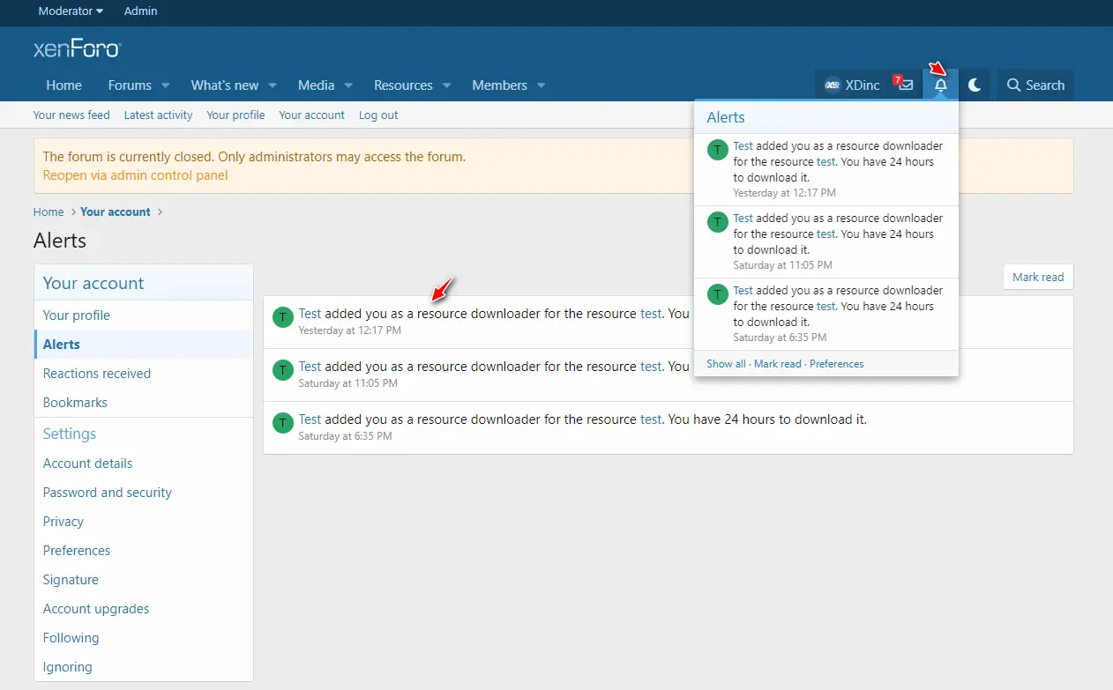
Task: Toggle dark mode with the moon icon
Action: [975, 85]
